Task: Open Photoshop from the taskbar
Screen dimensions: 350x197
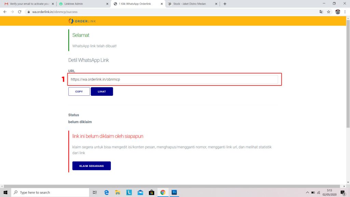Action: click(x=174, y=192)
